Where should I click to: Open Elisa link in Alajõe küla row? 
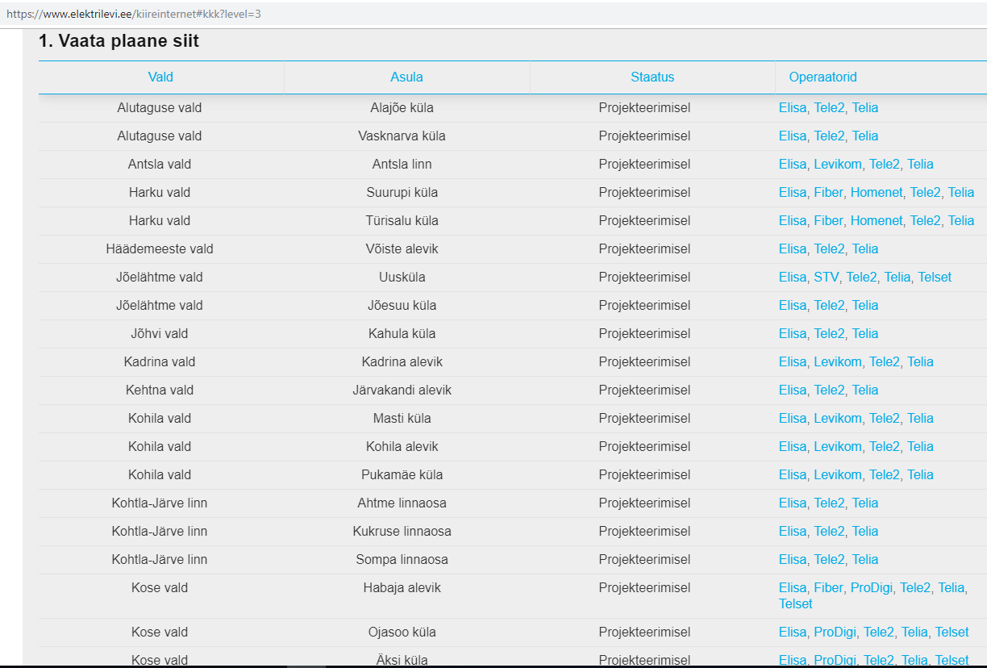[793, 108]
